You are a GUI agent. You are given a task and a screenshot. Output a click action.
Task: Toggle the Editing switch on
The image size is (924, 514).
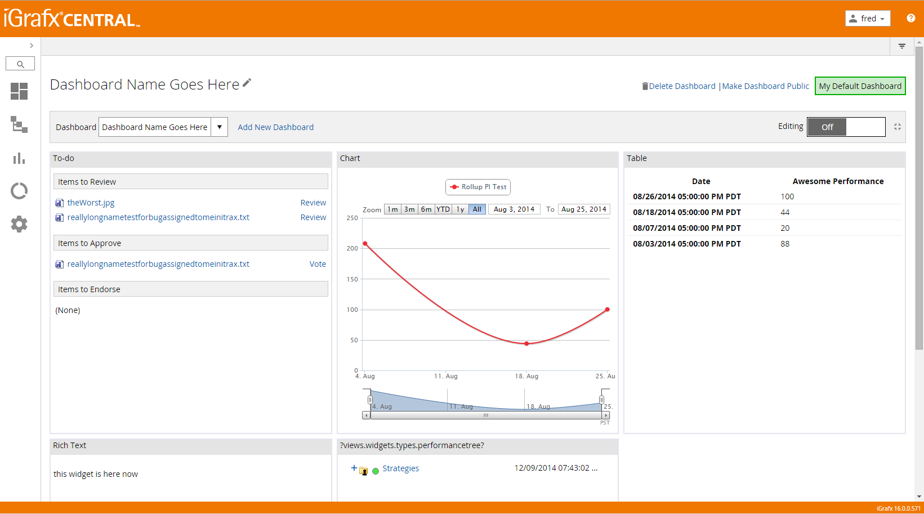[x=846, y=127]
